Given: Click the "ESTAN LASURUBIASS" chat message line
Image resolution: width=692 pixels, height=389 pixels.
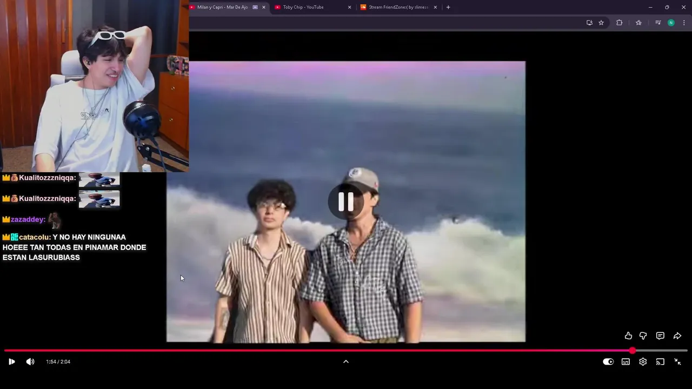Looking at the screenshot, I should coord(41,257).
